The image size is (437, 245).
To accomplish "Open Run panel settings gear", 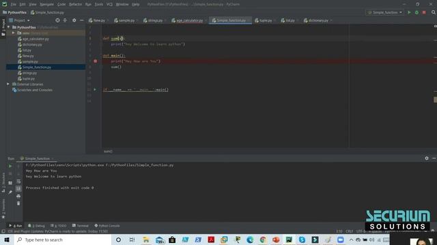I will click(x=427, y=158).
